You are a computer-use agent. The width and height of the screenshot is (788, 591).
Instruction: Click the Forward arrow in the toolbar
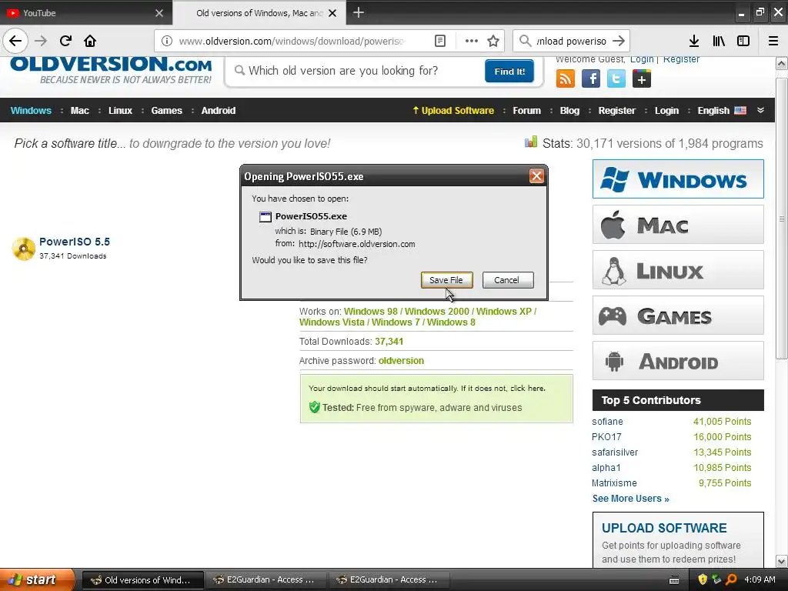[x=41, y=41]
